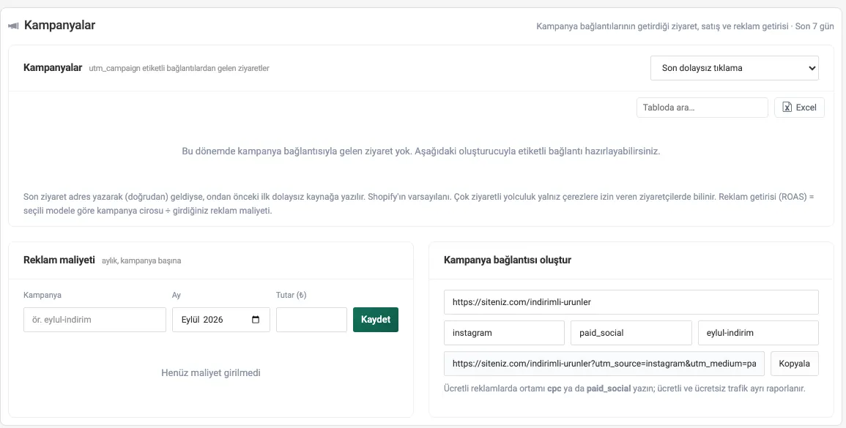Click the 'Henüz maliyet girilmedi' text

(x=211, y=372)
